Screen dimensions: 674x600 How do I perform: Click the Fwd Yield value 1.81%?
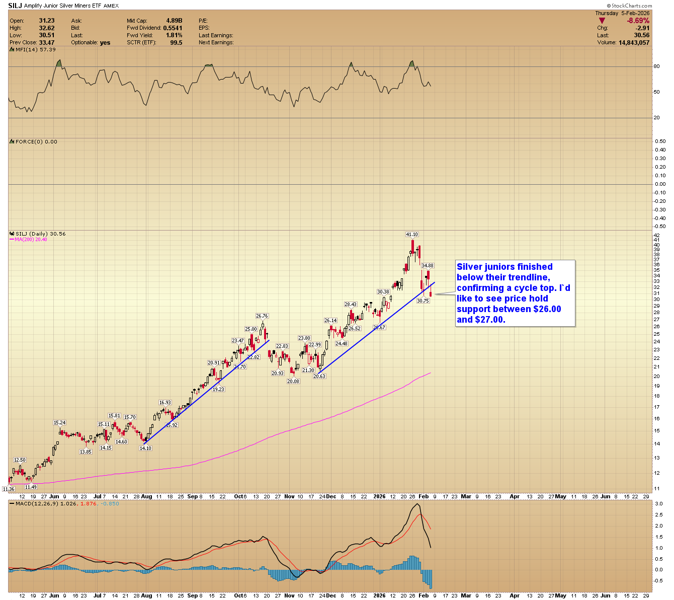click(174, 35)
